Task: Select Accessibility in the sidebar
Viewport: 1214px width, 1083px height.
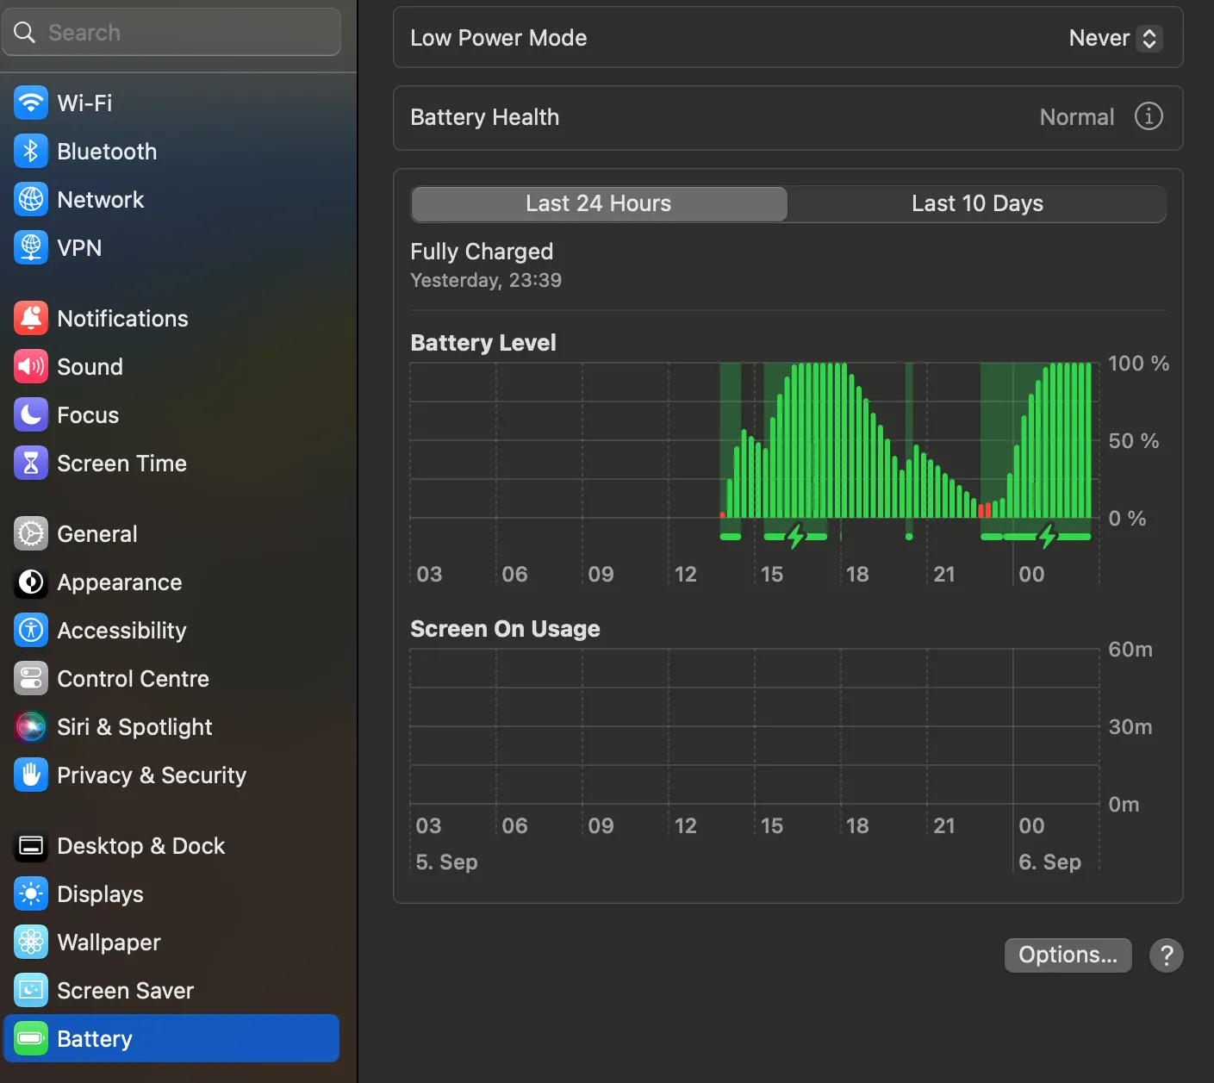Action: coord(121,631)
